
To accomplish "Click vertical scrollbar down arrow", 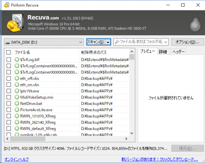I will point(132,133).
